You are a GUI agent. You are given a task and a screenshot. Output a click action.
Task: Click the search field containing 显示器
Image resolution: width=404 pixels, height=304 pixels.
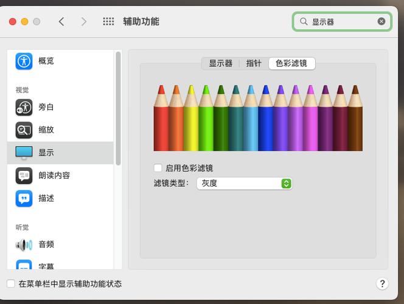click(x=342, y=22)
